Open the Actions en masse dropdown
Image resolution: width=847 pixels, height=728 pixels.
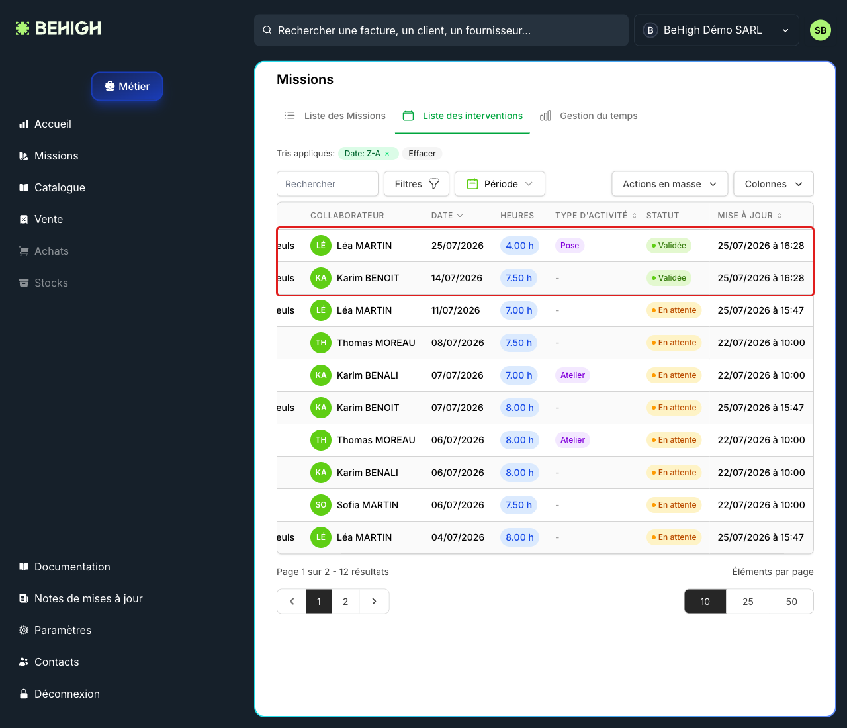click(x=670, y=184)
